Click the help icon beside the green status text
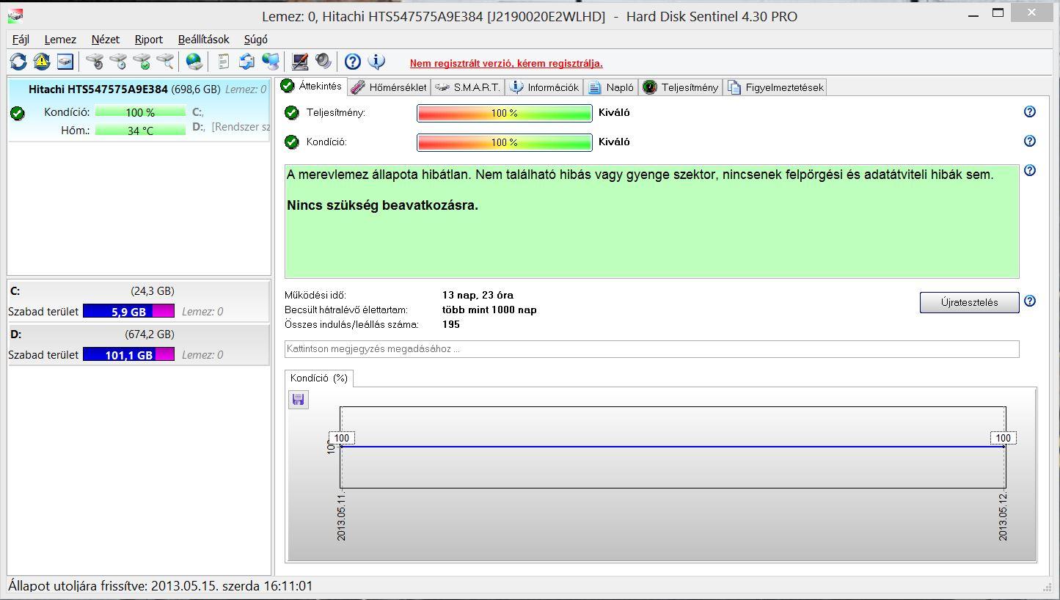The width and height of the screenshot is (1060, 600). point(1030,170)
